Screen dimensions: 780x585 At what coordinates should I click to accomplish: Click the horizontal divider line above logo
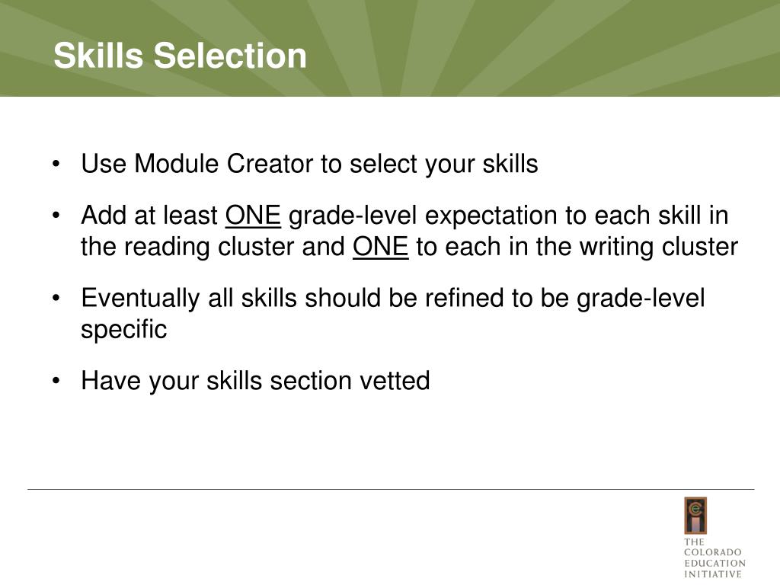(x=391, y=490)
